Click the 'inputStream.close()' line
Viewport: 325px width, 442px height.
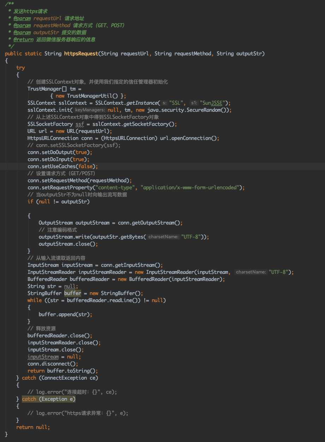click(x=56, y=350)
